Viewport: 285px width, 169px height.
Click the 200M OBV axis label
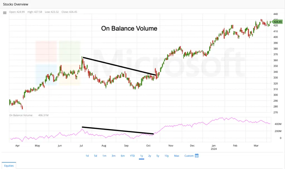tap(278, 131)
